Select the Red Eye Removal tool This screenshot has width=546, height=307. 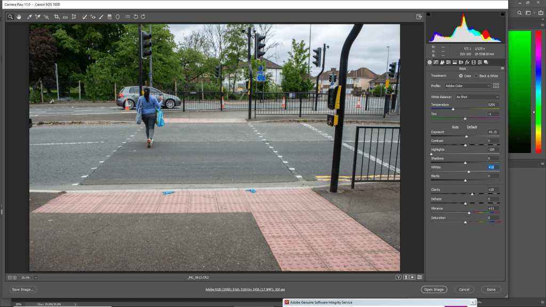[x=93, y=17]
